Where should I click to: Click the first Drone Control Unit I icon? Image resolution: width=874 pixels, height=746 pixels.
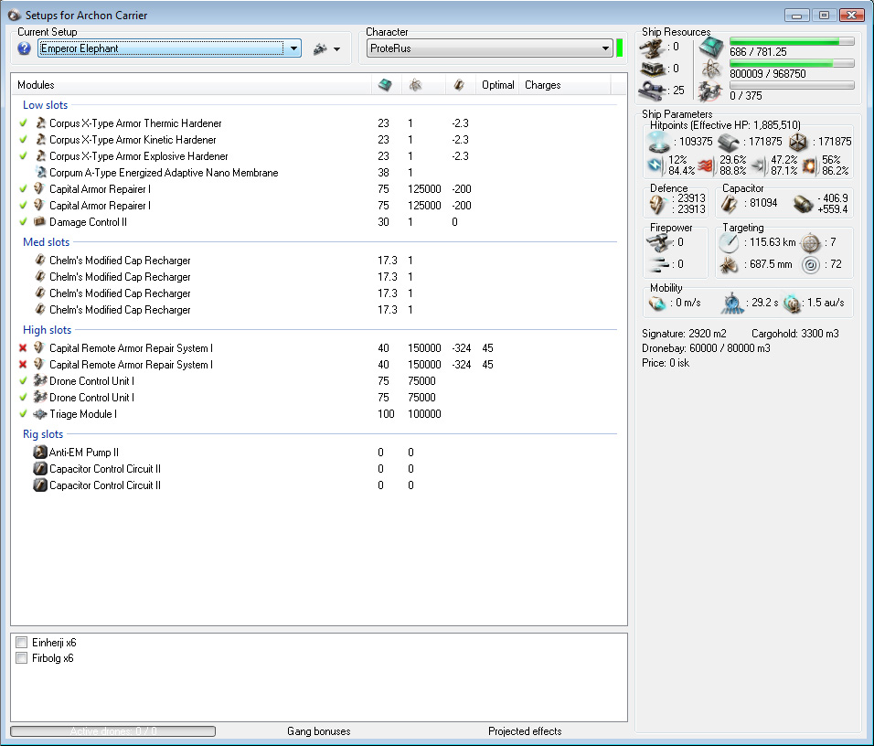coord(40,381)
